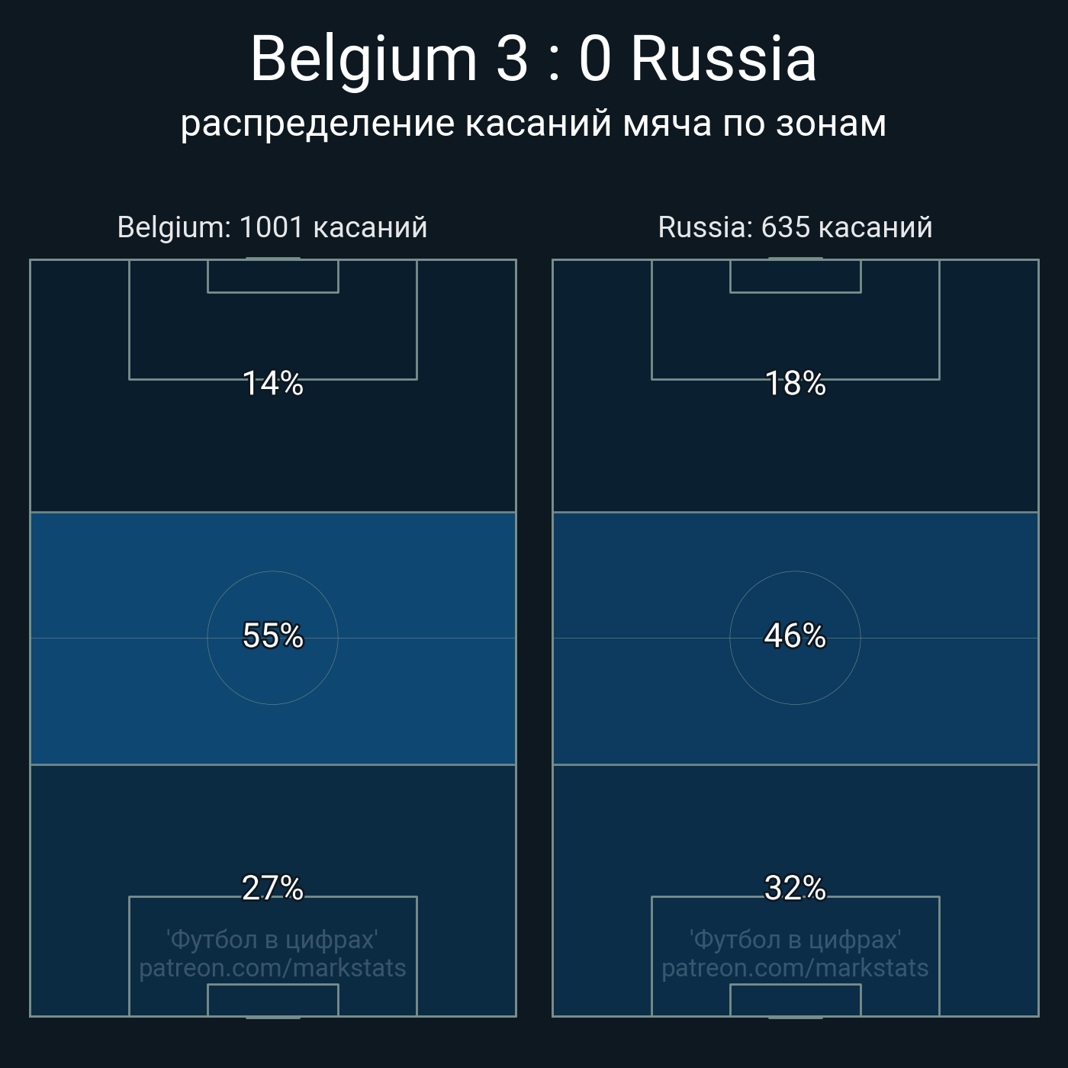The width and height of the screenshot is (1068, 1068).
Task: Click Belgium's 27% defensive zone label
Action: click(x=272, y=888)
